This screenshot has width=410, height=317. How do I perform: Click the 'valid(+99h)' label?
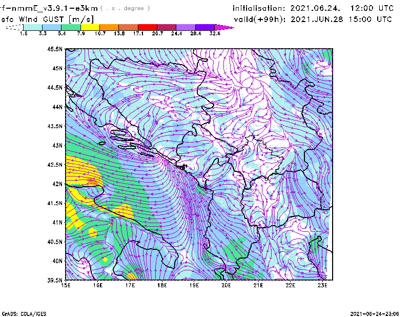point(260,19)
